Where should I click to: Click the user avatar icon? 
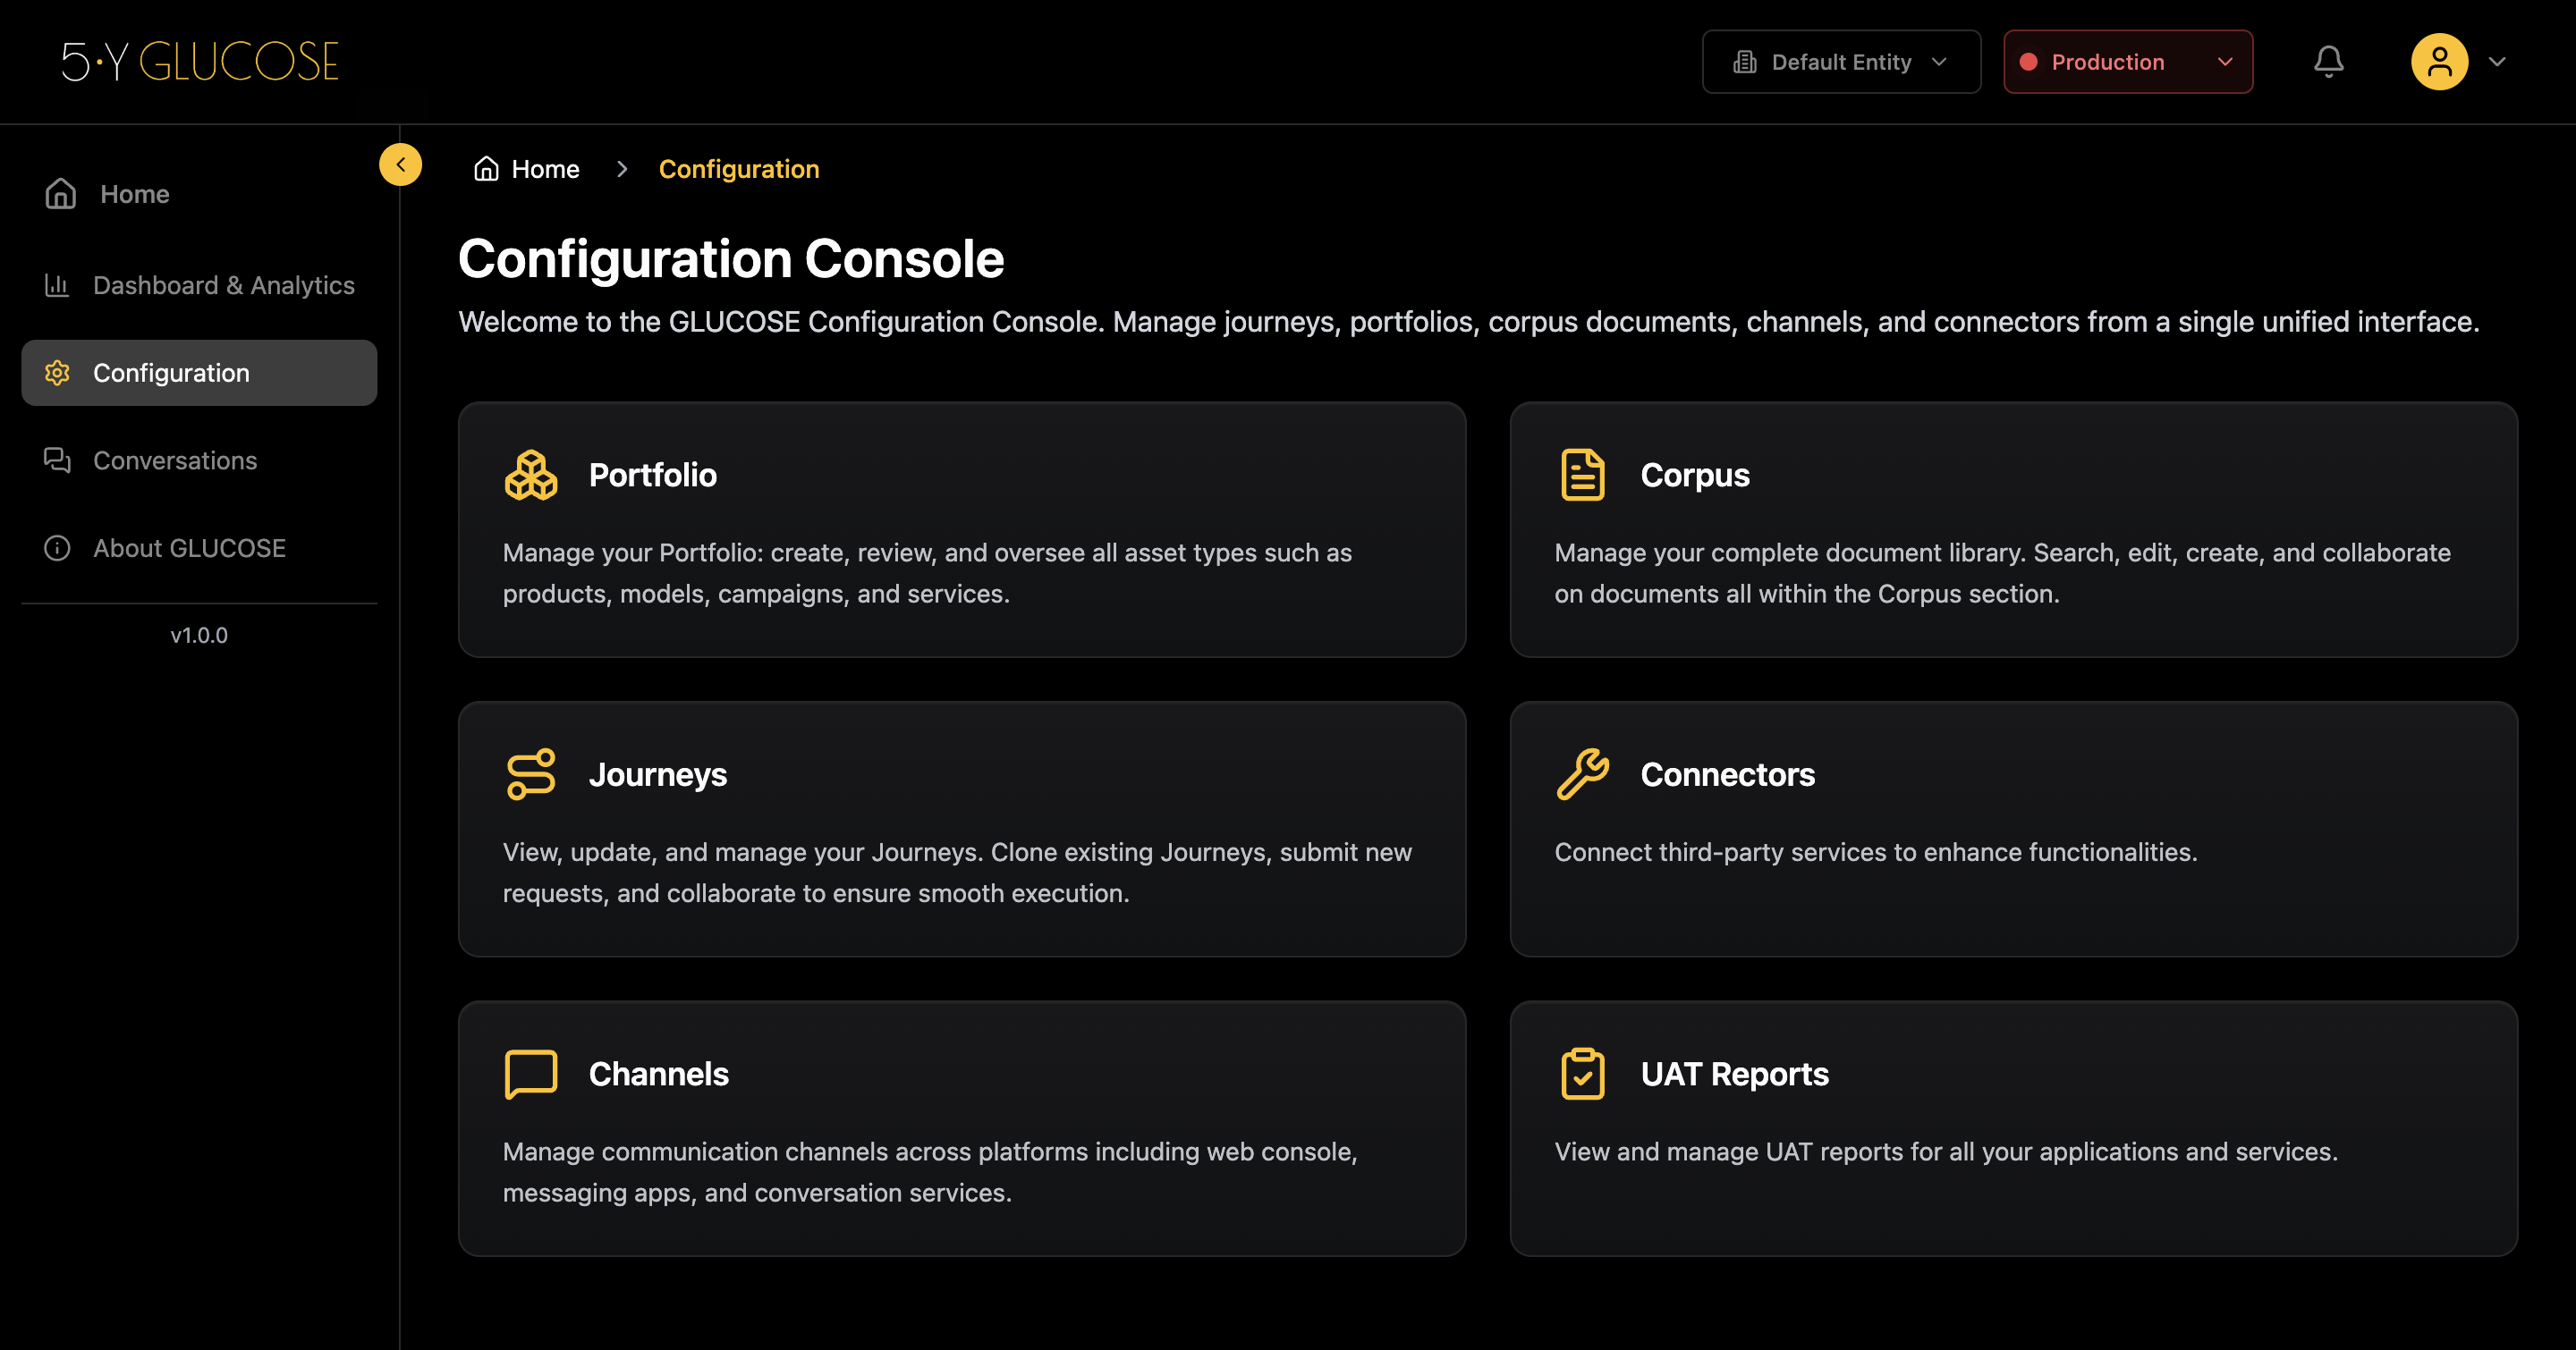pyautogui.click(x=2438, y=62)
